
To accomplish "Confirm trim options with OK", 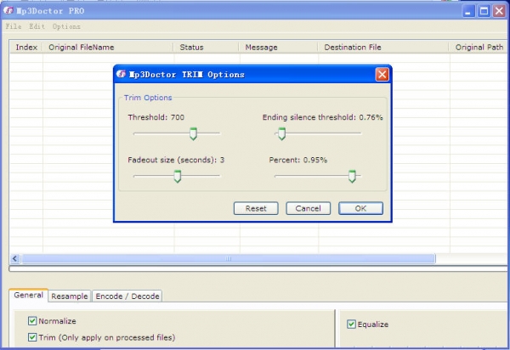I will click(360, 208).
